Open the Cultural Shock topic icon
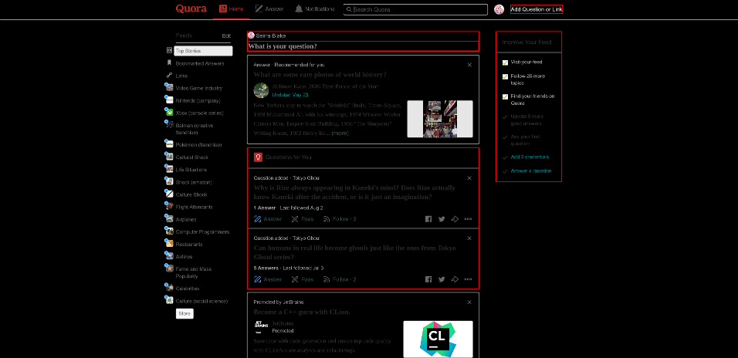This screenshot has width=738, height=358. (x=169, y=156)
